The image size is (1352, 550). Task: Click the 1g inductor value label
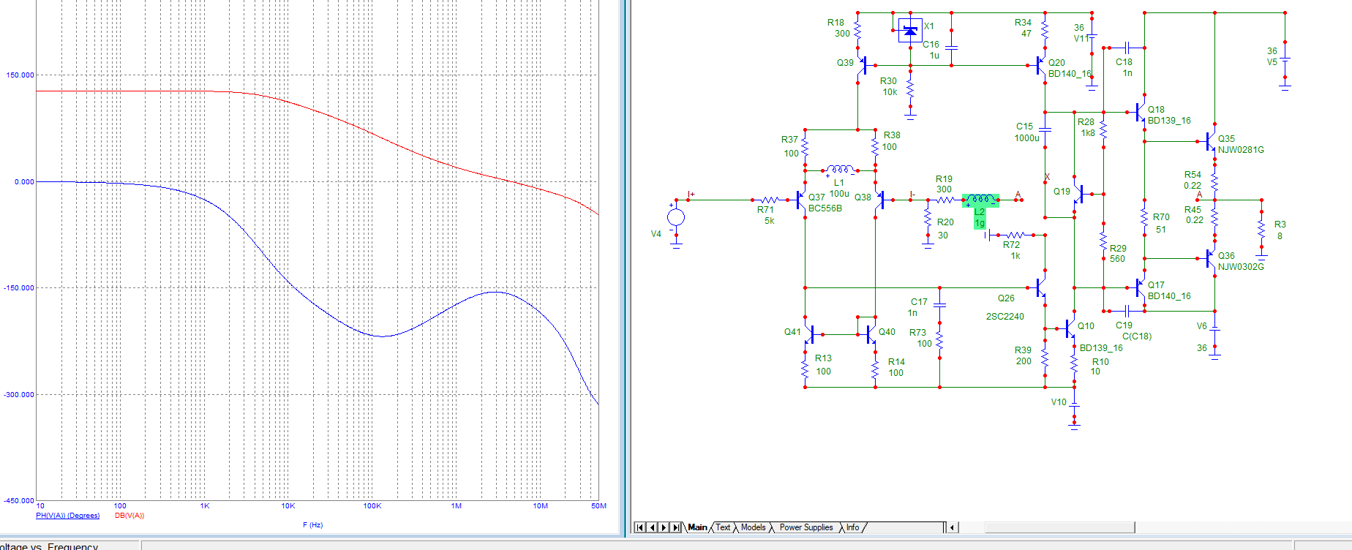(x=980, y=223)
